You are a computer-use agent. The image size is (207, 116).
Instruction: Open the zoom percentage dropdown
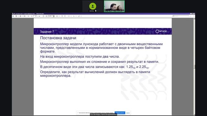click(53, 16)
